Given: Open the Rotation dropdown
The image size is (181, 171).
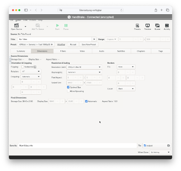Looking at the screenshot, I should [x=31, y=71].
